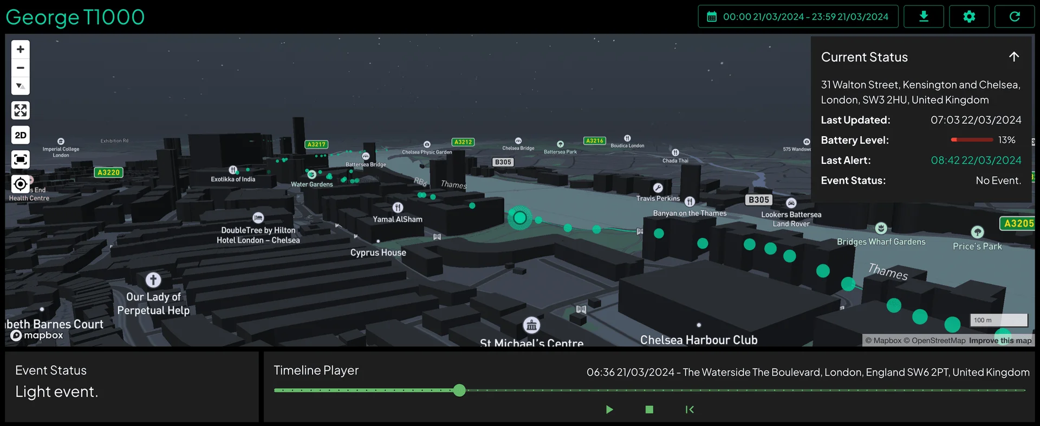Click the 13% battery level bar
This screenshot has width=1040, height=426.
coord(972,140)
